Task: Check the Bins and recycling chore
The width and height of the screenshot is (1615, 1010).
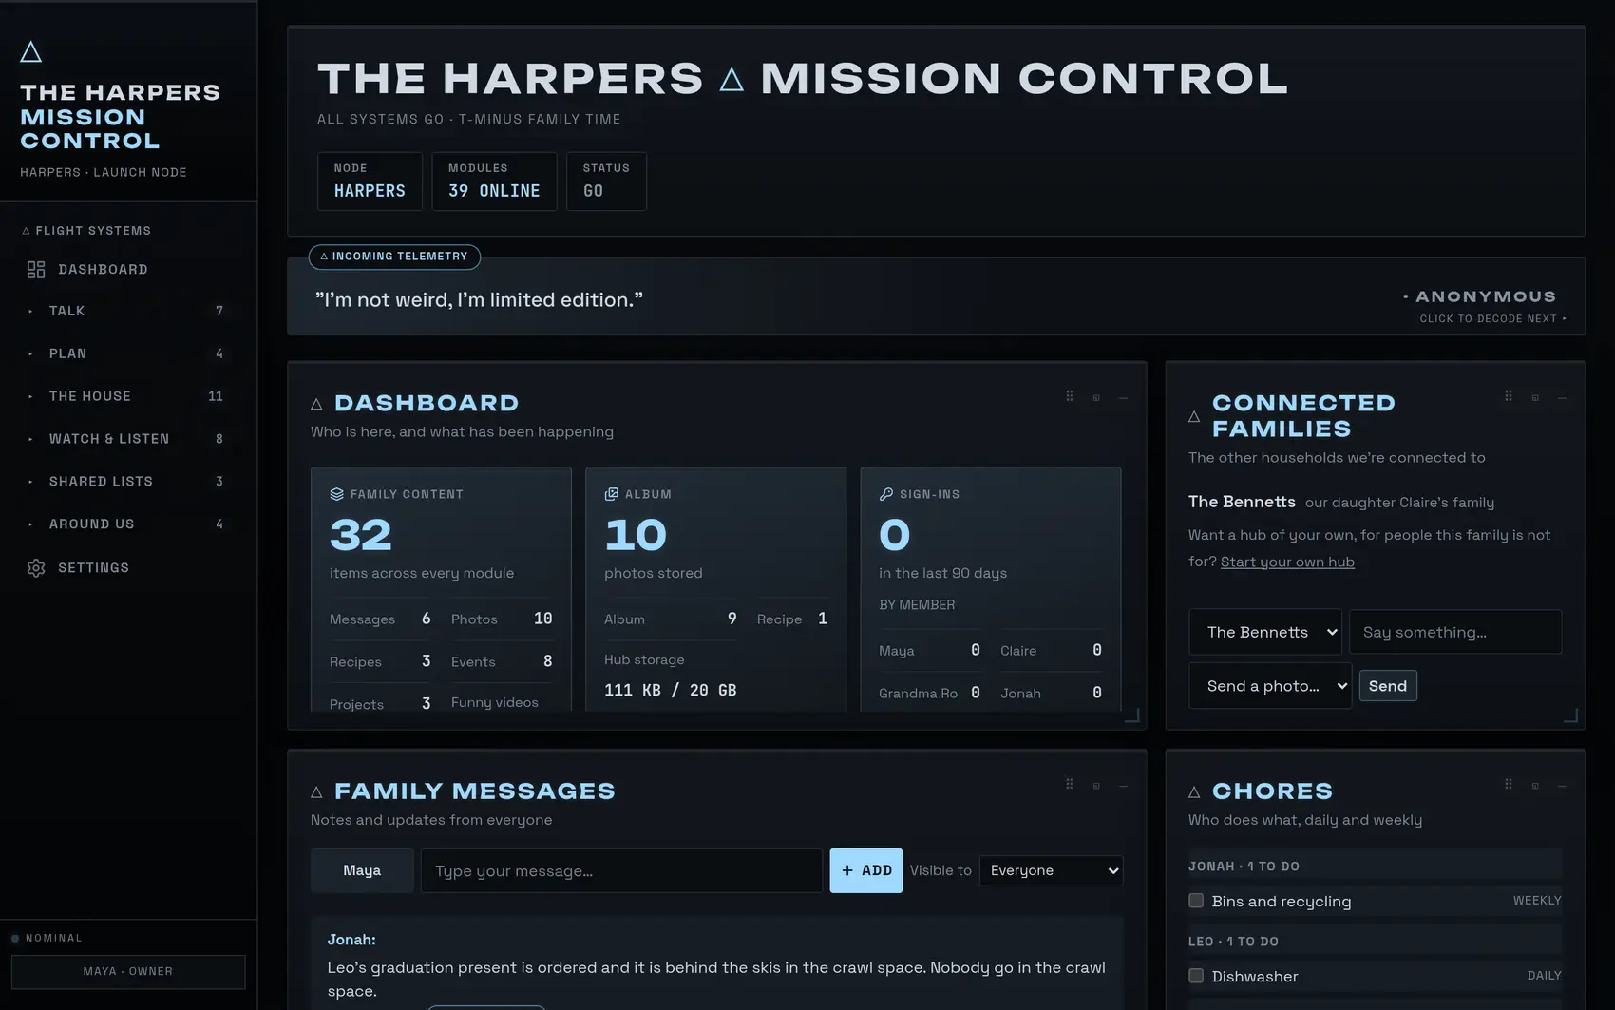Action: (x=1196, y=901)
